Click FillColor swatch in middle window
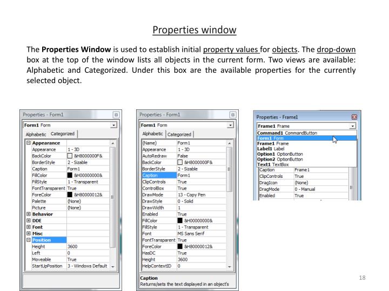Screen dimensions: 389x291 point(180,220)
